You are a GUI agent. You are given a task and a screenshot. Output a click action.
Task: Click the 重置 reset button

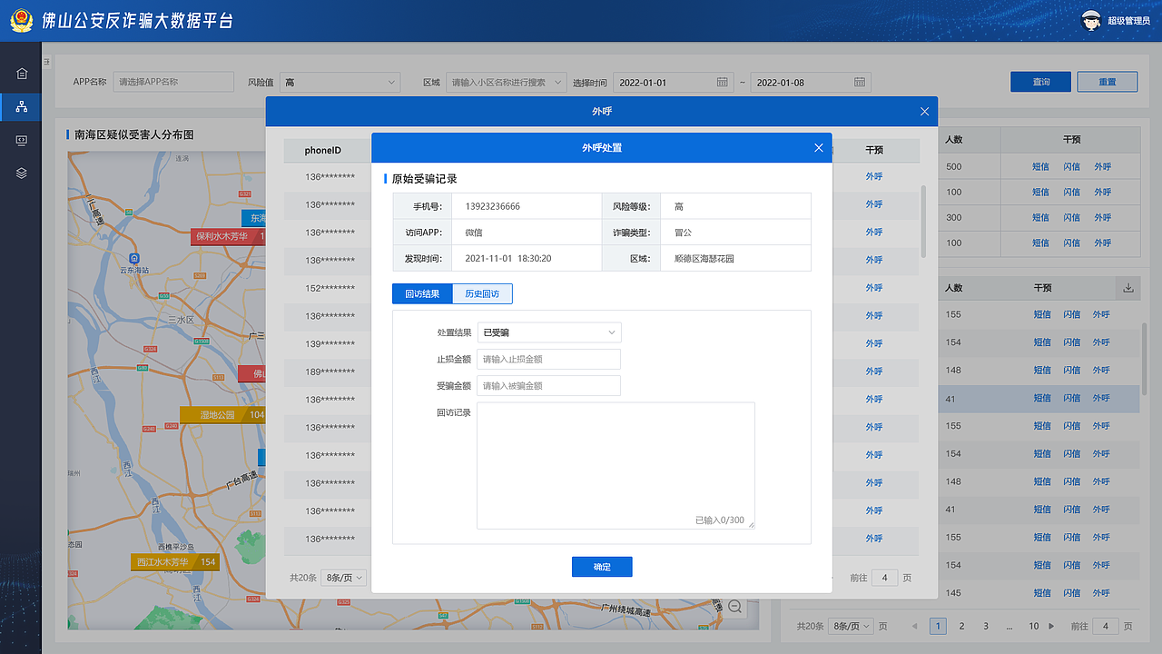click(x=1108, y=82)
